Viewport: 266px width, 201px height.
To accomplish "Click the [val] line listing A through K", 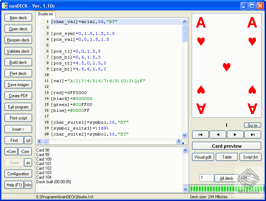I will tap(98, 81).
